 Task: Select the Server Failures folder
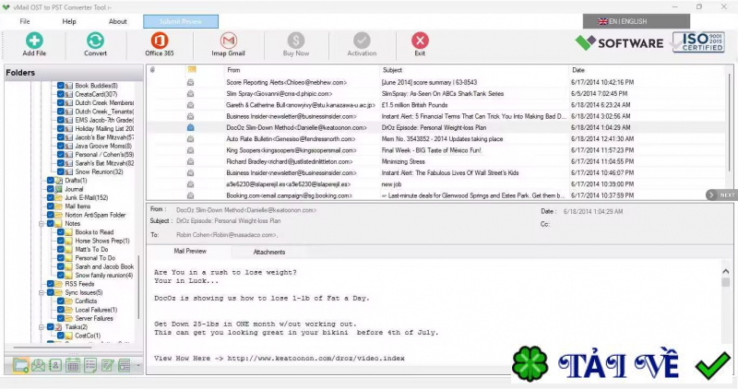point(94,318)
